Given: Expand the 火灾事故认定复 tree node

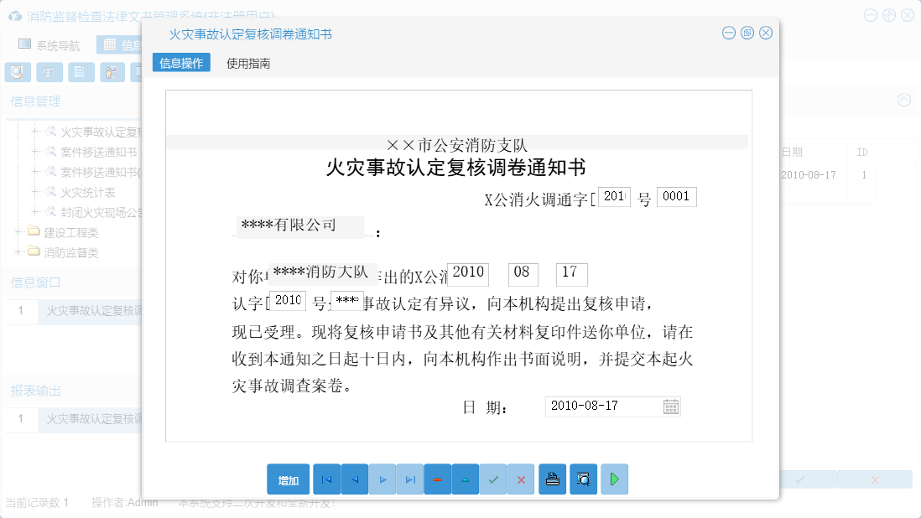Looking at the screenshot, I should pyautogui.click(x=34, y=132).
